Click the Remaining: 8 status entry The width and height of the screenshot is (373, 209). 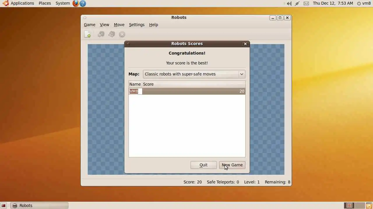(277, 182)
